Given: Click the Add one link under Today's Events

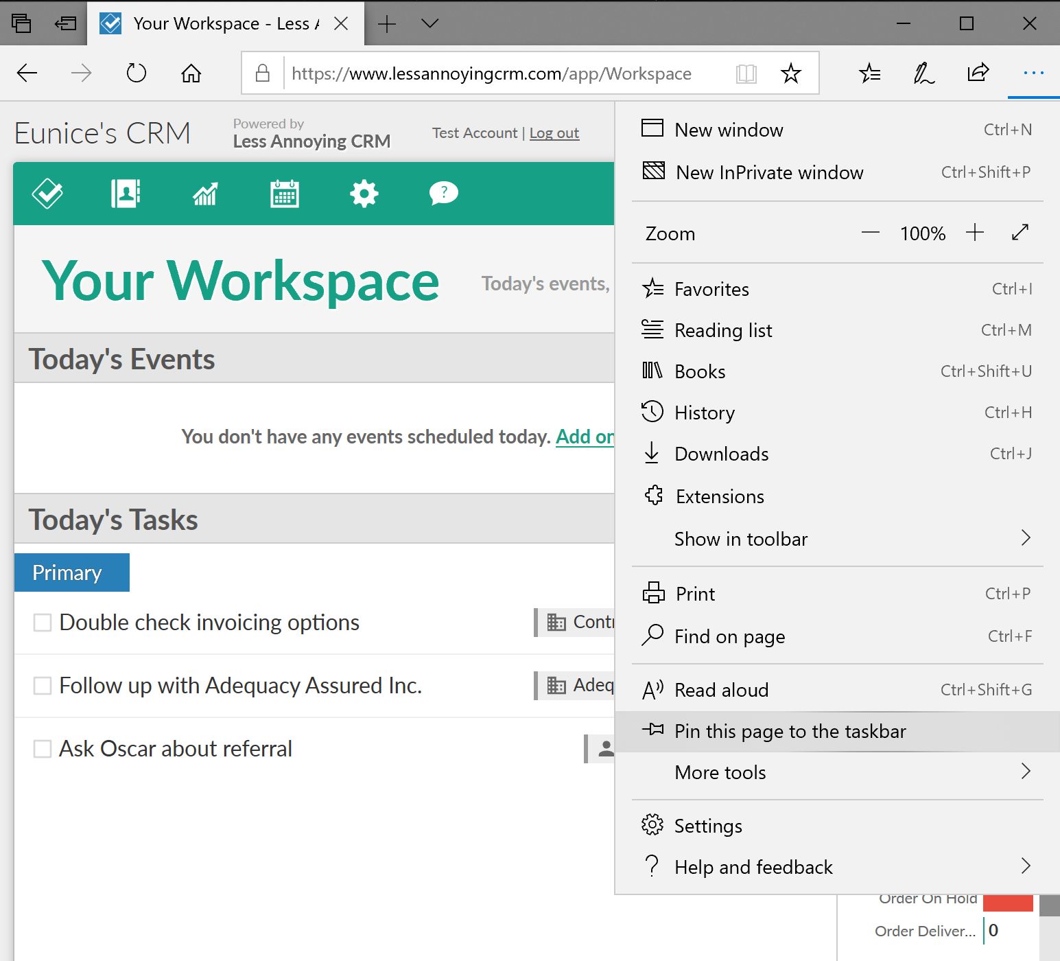Looking at the screenshot, I should click(x=585, y=437).
